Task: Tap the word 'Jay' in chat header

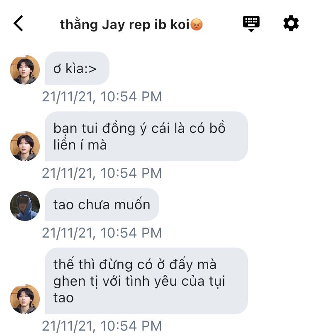Action: tap(113, 25)
